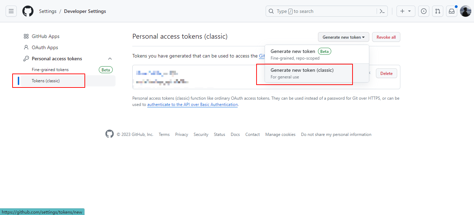The width and height of the screenshot is (474, 215).
Task: Click the user avatar in header
Action: (x=466, y=11)
